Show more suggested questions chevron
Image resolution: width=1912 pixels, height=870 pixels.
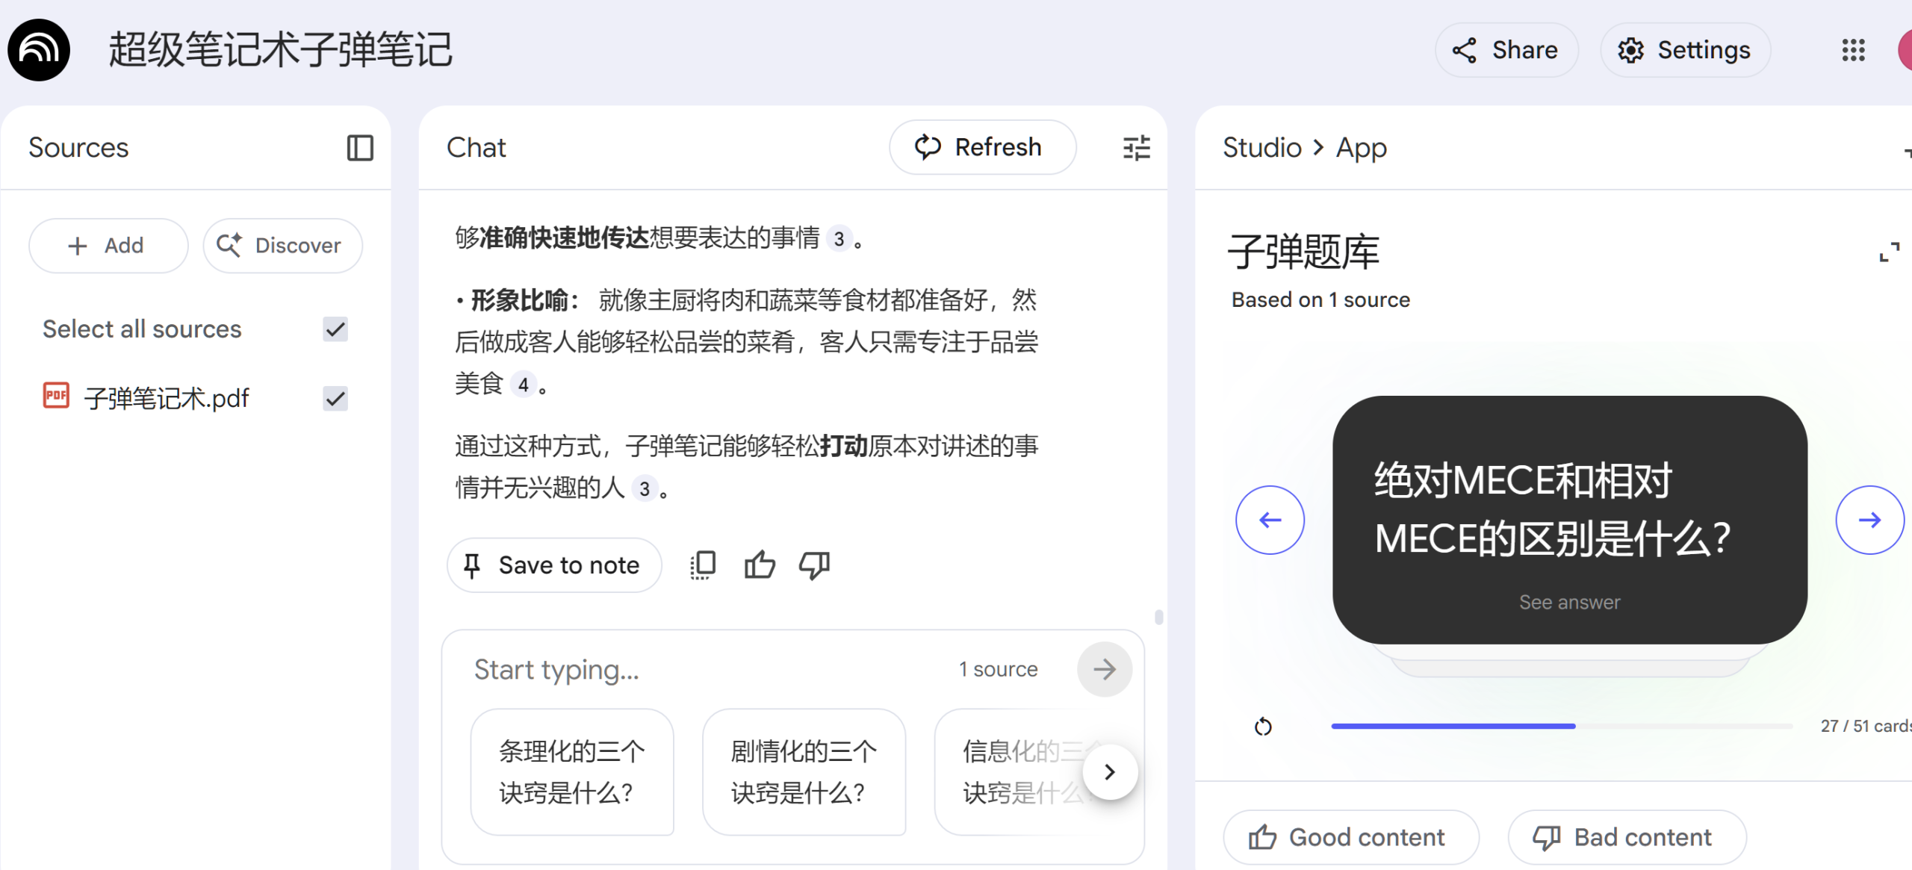click(x=1110, y=771)
